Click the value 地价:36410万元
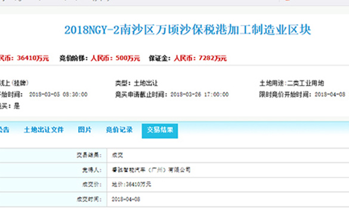Screen dimensions: 349x215 point(131,185)
